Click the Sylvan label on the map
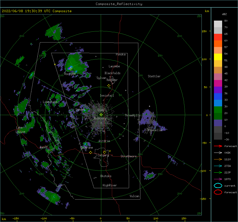 (x=101, y=78)
